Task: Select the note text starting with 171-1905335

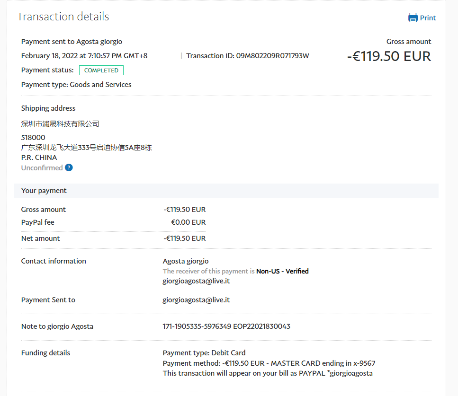Action: click(226, 326)
